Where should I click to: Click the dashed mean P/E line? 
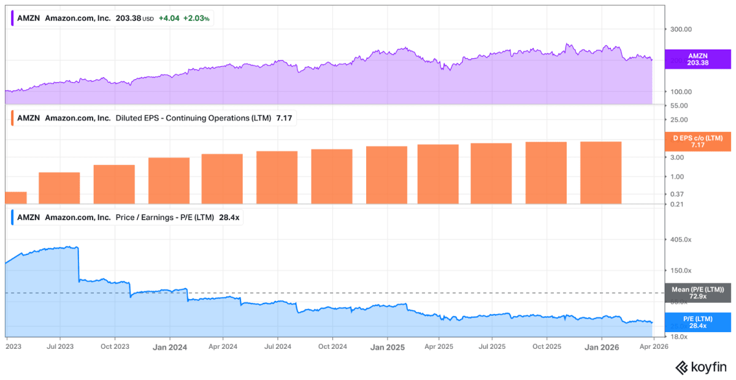click(x=334, y=293)
